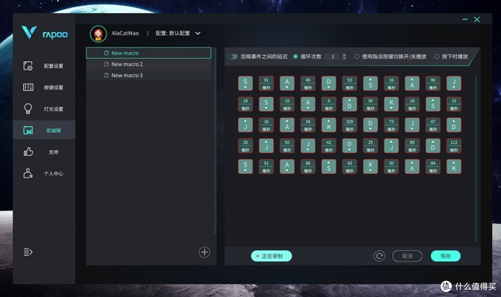Increment loop count with the up stepper arrow
The height and width of the screenshot is (297, 501).
pyautogui.click(x=344, y=54)
